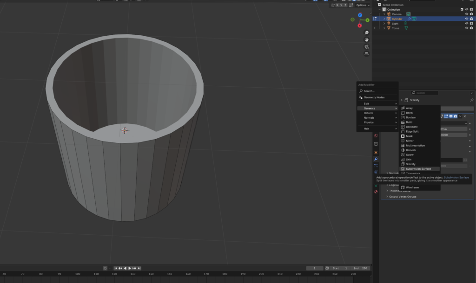The image size is (476, 283).
Task: Click the current frame number field
Action: click(315, 268)
